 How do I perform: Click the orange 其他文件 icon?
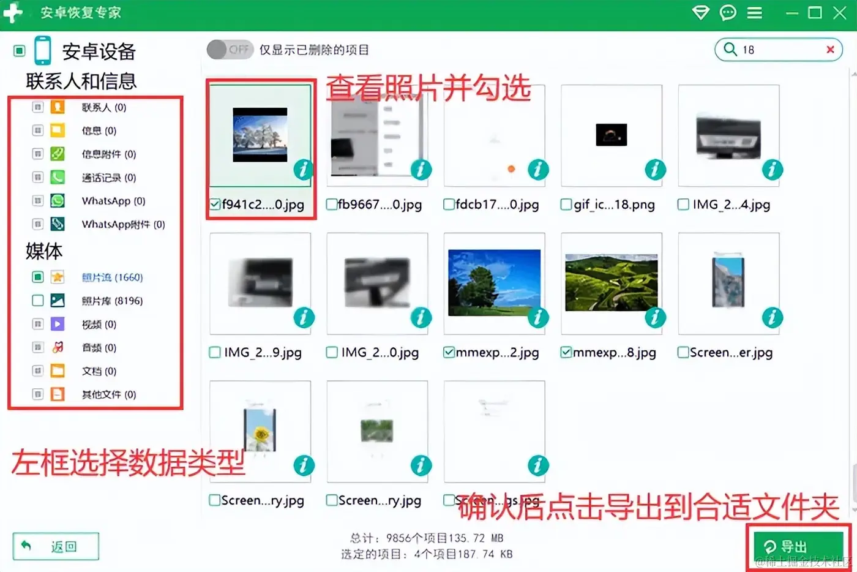click(58, 394)
